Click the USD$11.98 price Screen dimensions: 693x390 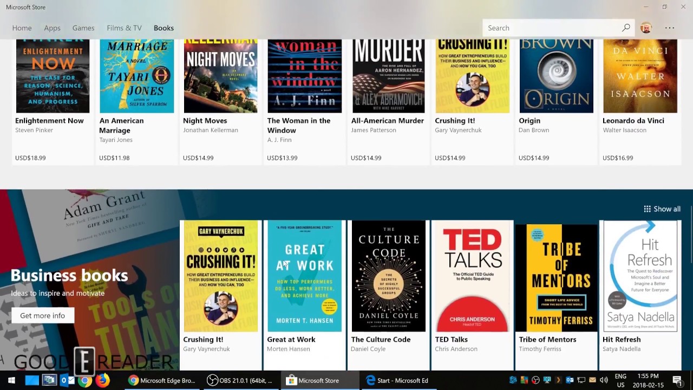(x=114, y=158)
